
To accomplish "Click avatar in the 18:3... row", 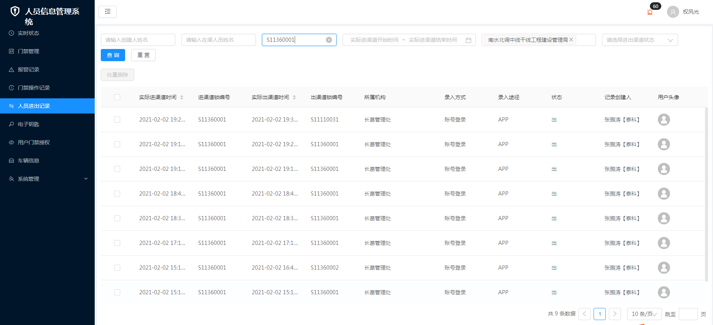I will tap(664, 218).
